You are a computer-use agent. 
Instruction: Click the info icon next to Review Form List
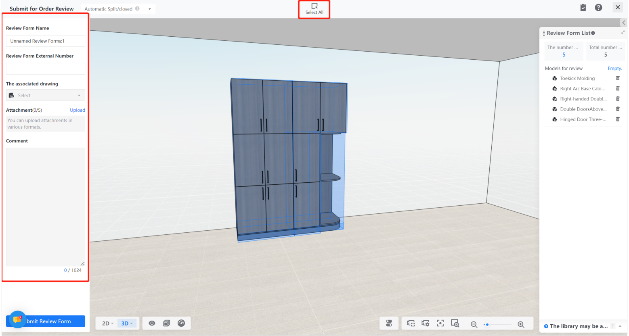593,33
